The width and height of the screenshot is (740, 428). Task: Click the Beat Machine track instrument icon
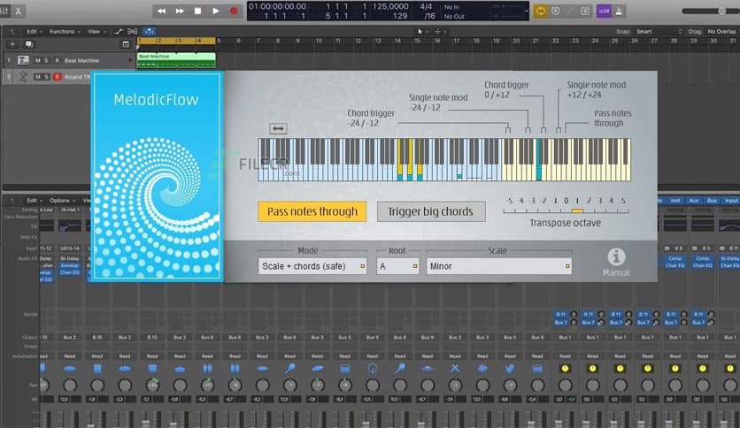click(x=23, y=60)
